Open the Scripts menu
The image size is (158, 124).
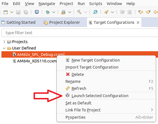point(96,4)
